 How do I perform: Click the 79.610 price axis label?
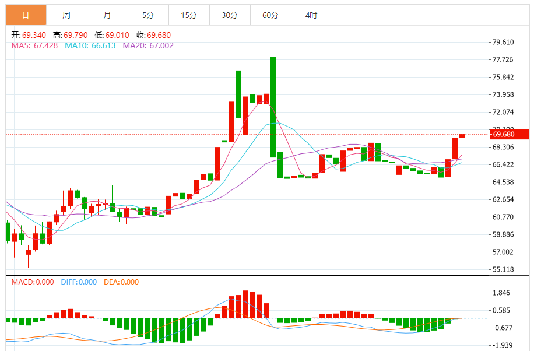tap(503, 42)
